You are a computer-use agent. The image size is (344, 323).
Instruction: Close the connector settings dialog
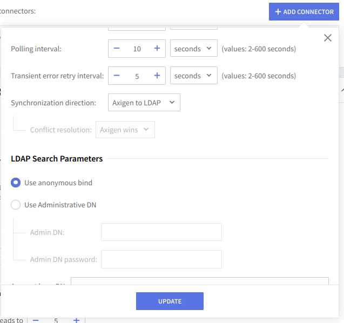click(327, 38)
